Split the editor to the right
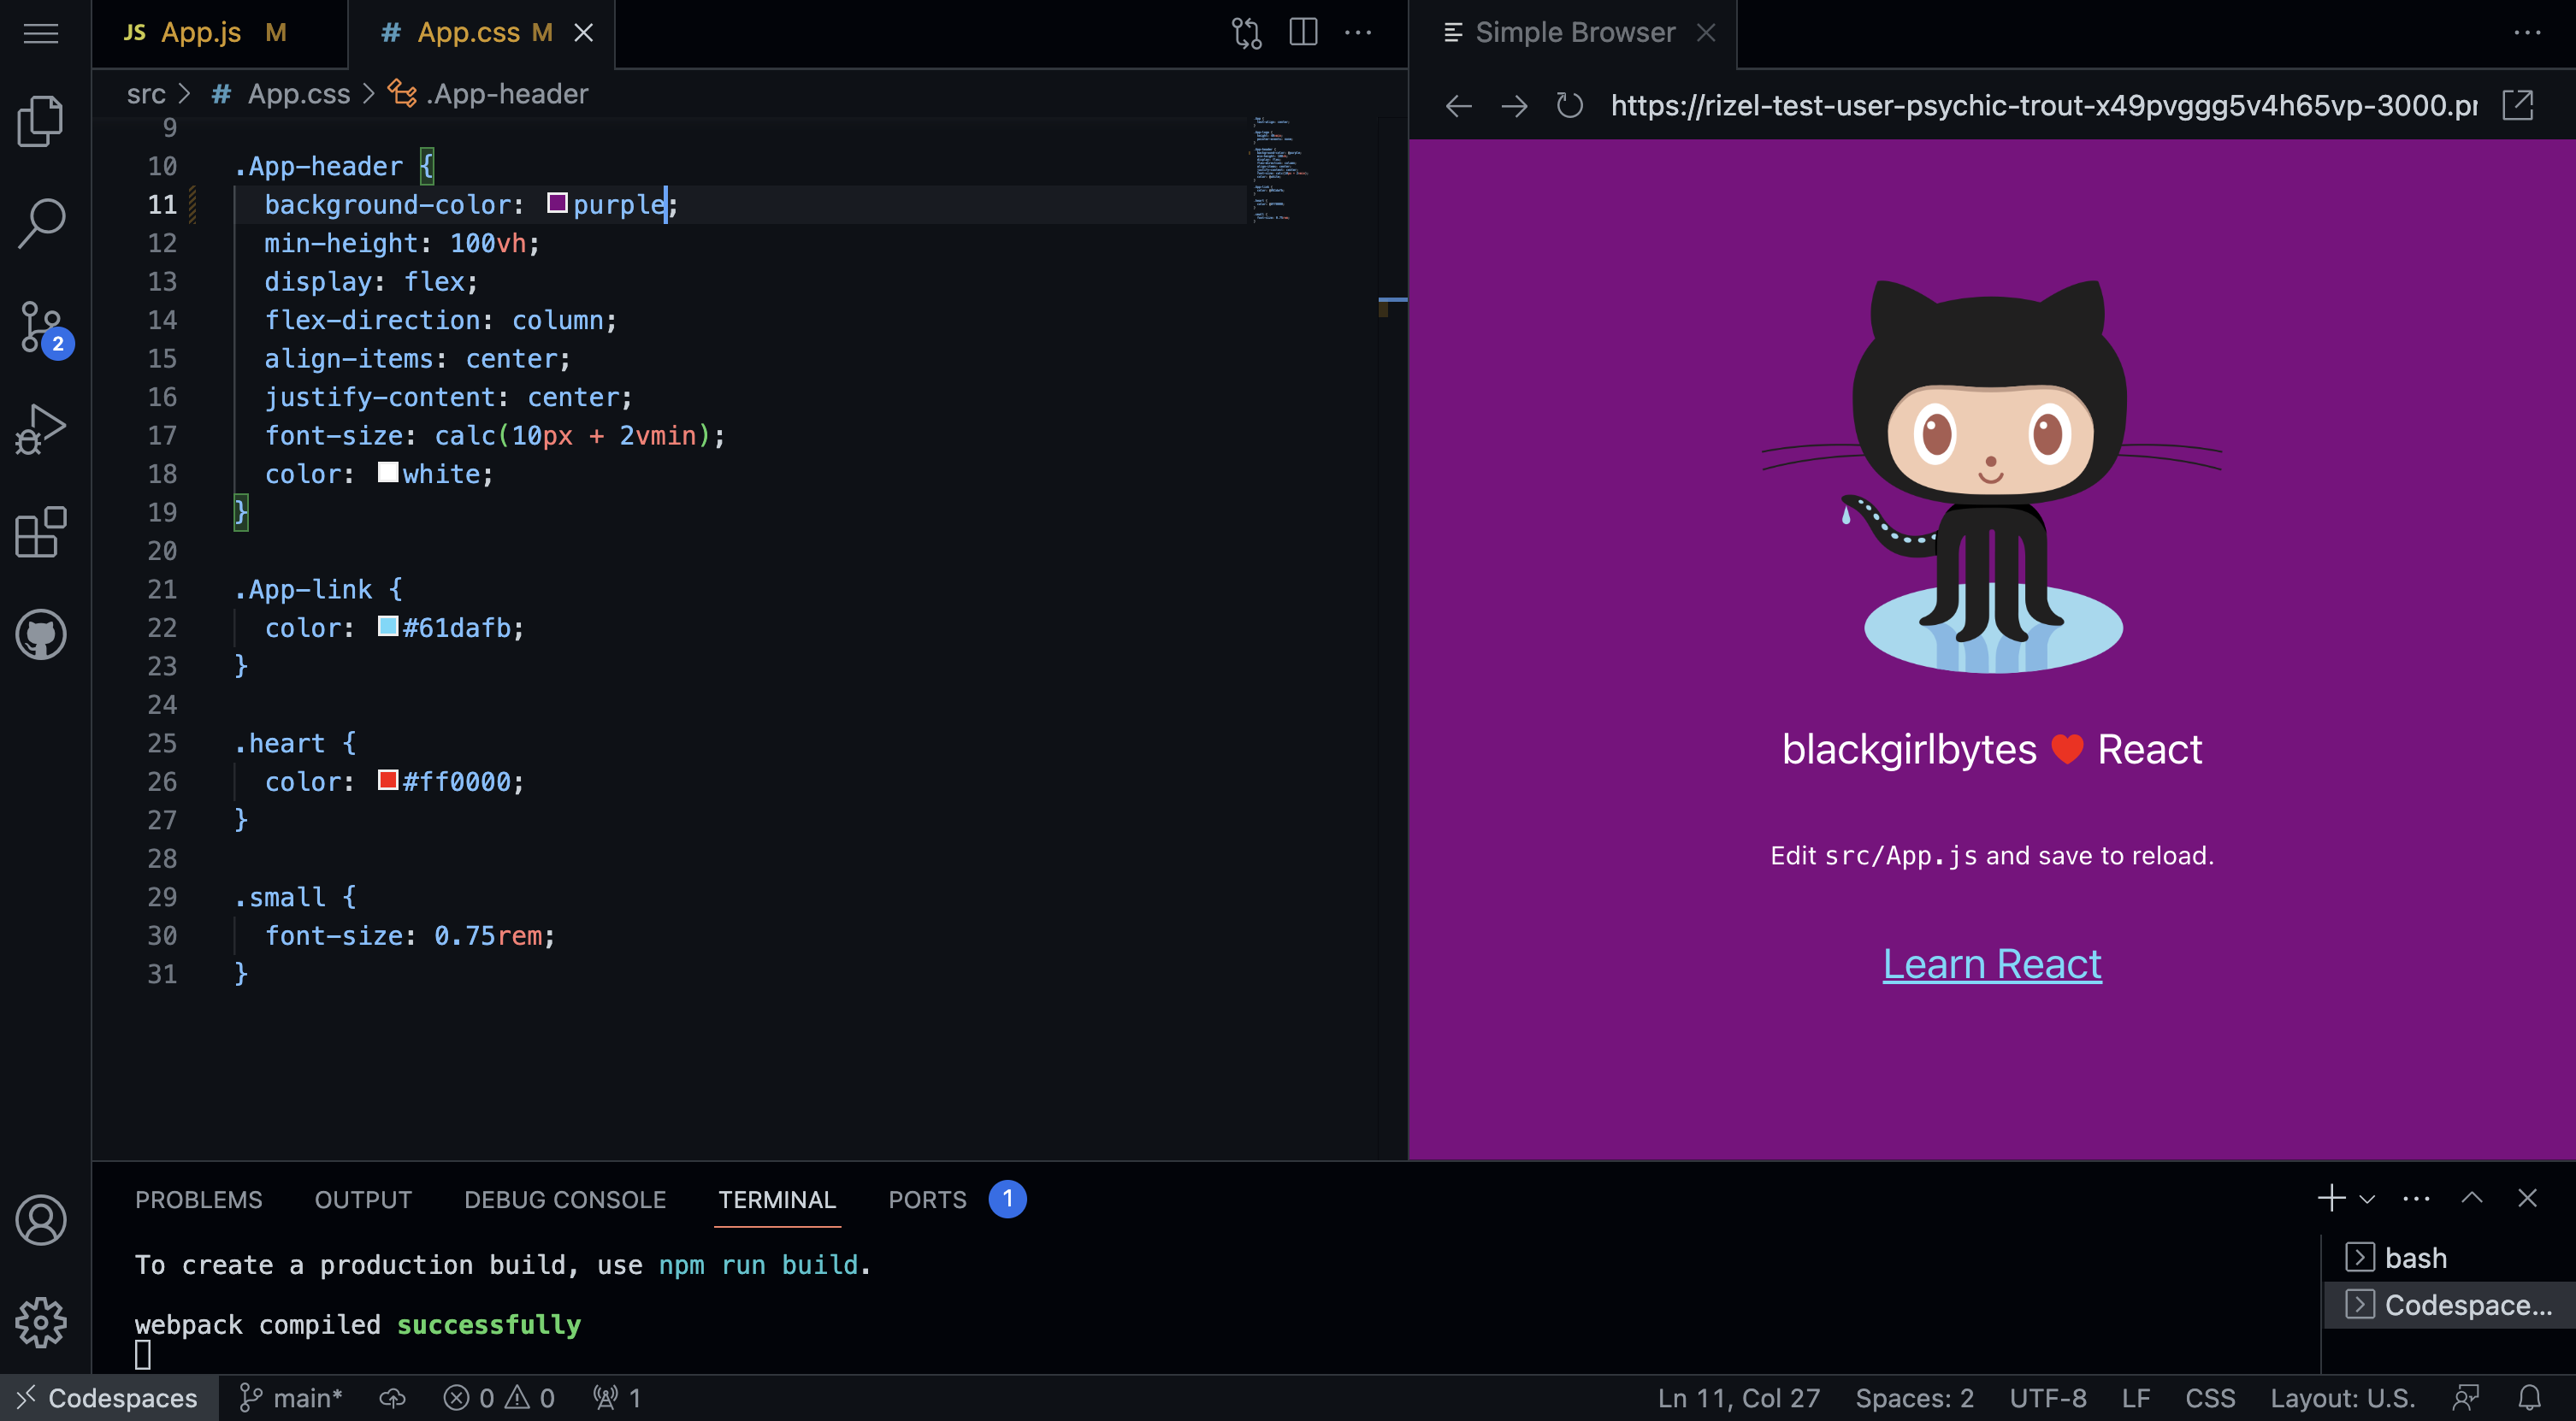The height and width of the screenshot is (1421, 2576). click(x=1303, y=33)
